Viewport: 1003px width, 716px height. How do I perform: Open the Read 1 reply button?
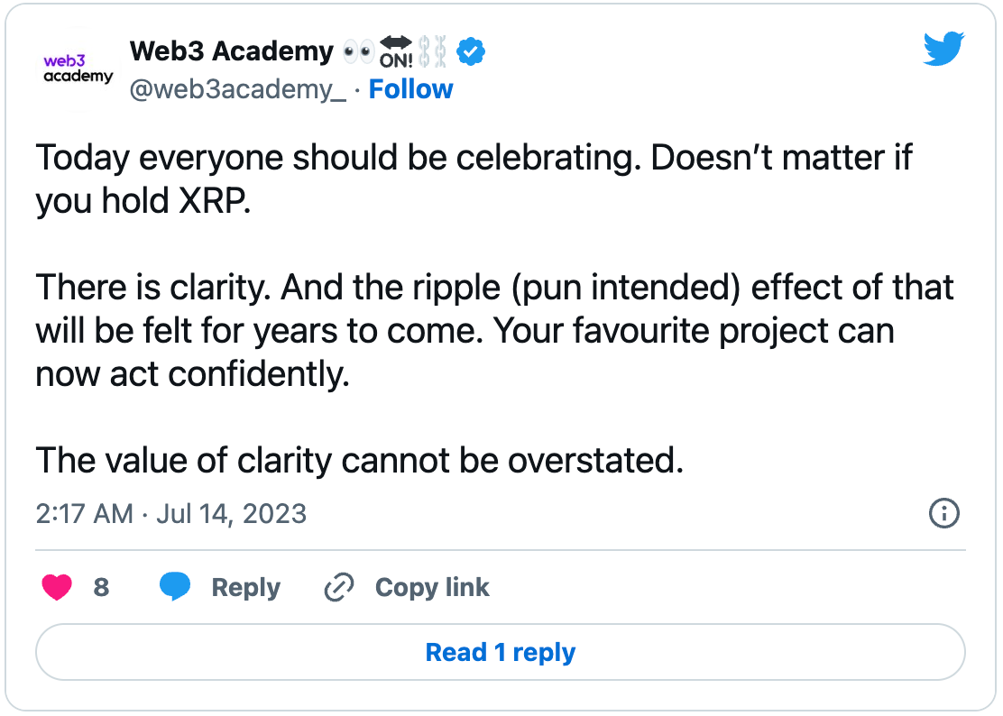(x=501, y=652)
